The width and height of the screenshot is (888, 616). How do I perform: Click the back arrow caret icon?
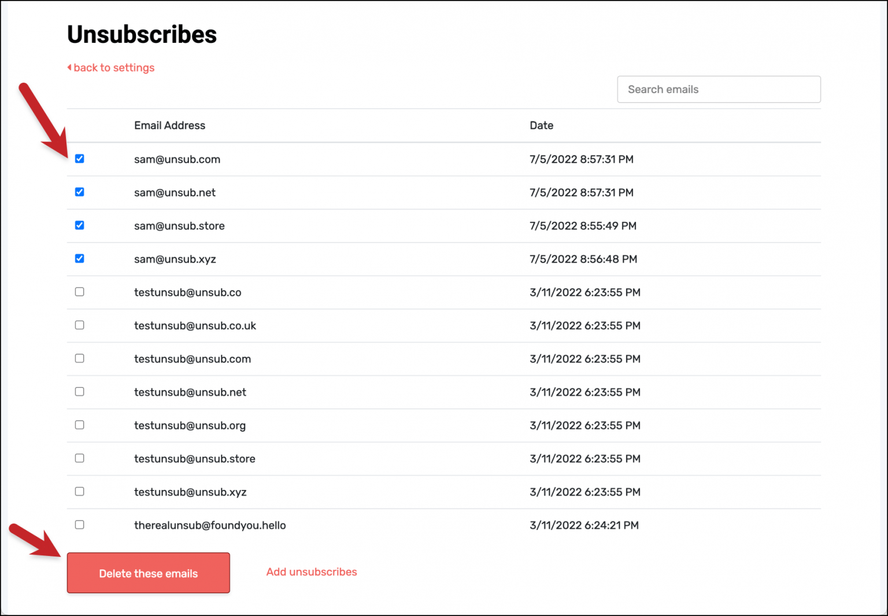point(69,68)
